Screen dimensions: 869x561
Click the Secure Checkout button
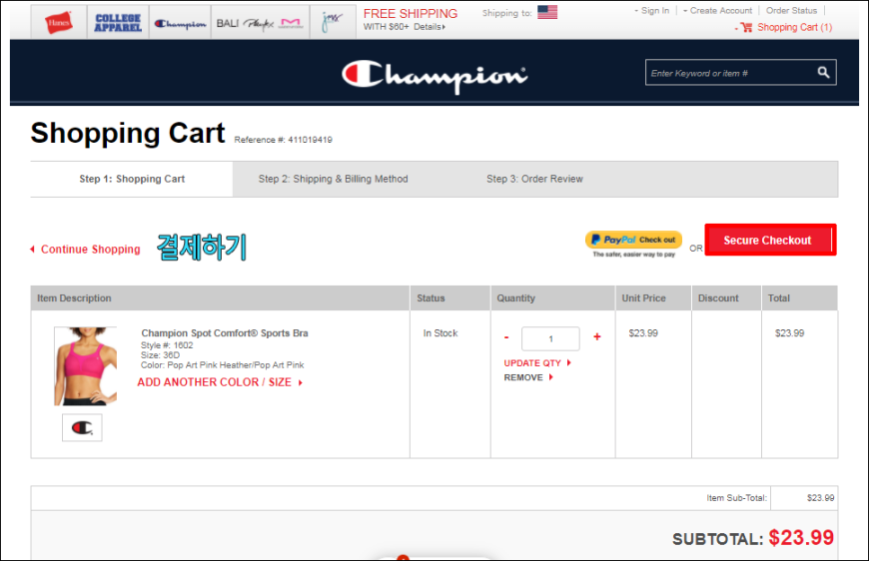click(770, 240)
